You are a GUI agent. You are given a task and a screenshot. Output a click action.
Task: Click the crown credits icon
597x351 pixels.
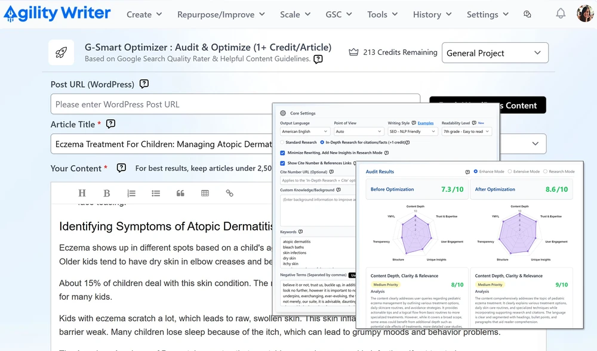pyautogui.click(x=353, y=52)
